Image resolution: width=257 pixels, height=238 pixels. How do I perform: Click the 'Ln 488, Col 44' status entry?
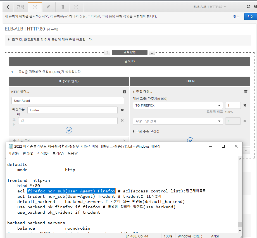point(137,236)
